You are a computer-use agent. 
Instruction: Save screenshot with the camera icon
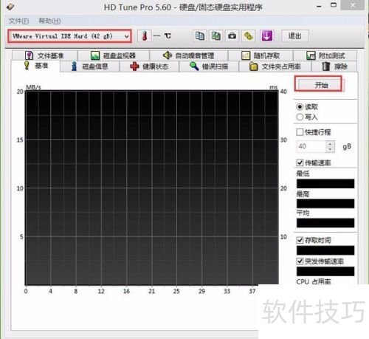[x=232, y=36]
